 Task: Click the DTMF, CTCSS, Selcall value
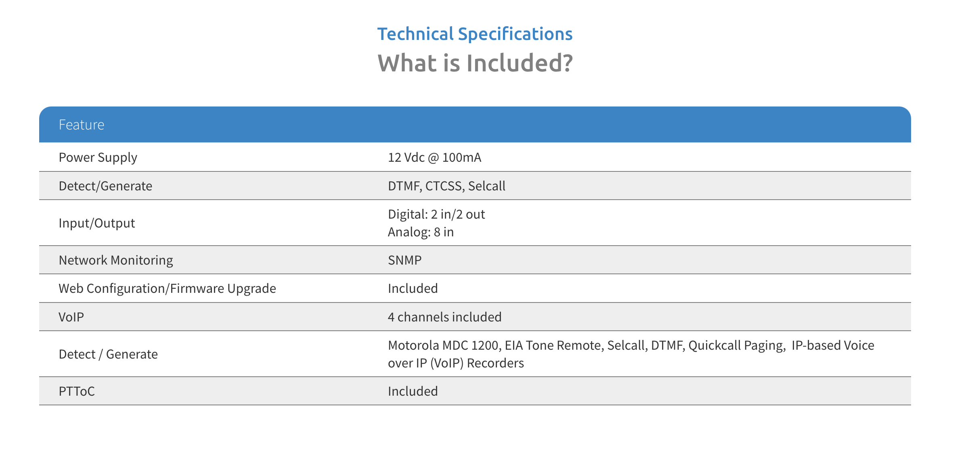click(446, 186)
